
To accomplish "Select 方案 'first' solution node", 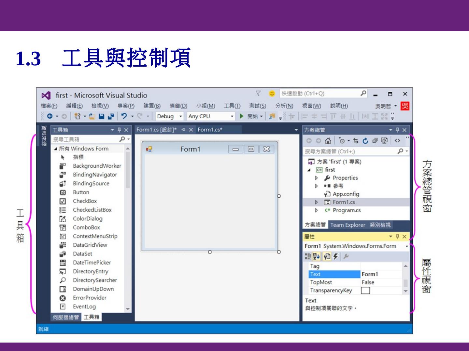I will point(335,162).
